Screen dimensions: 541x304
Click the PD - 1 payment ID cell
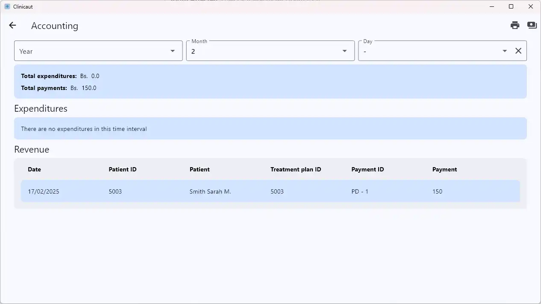pyautogui.click(x=360, y=191)
